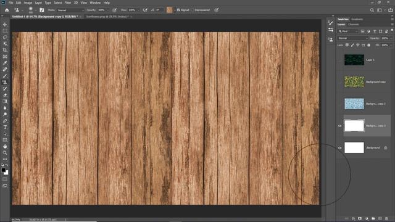Open the Brushes panel icon
Viewport: 395px width, 222px height.
[331, 23]
